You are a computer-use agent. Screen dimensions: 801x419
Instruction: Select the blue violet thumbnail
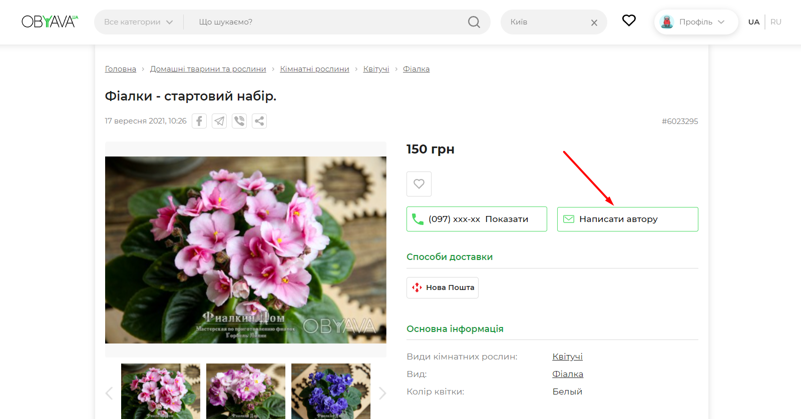[x=330, y=391]
